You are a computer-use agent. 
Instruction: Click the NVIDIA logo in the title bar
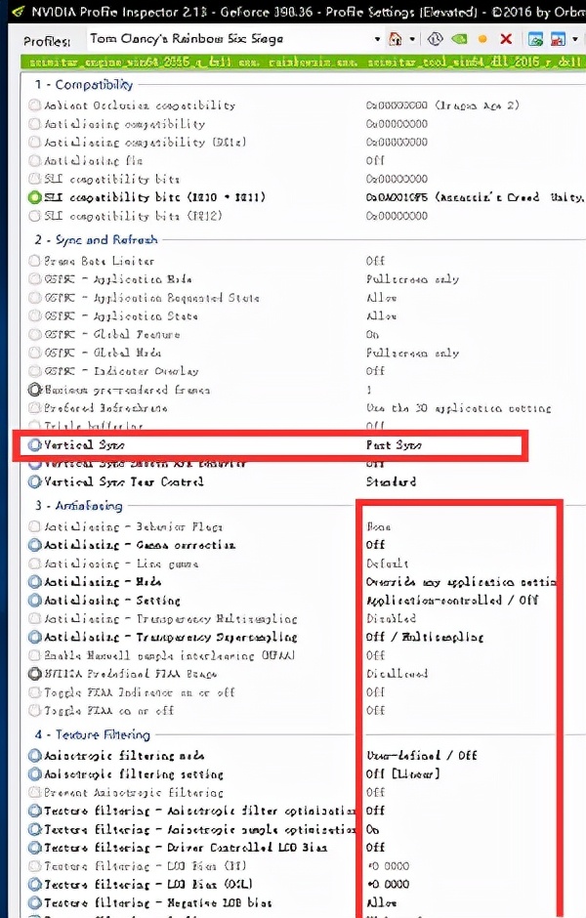16,10
